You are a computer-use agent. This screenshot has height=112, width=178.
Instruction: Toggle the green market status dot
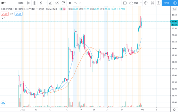(61, 9)
